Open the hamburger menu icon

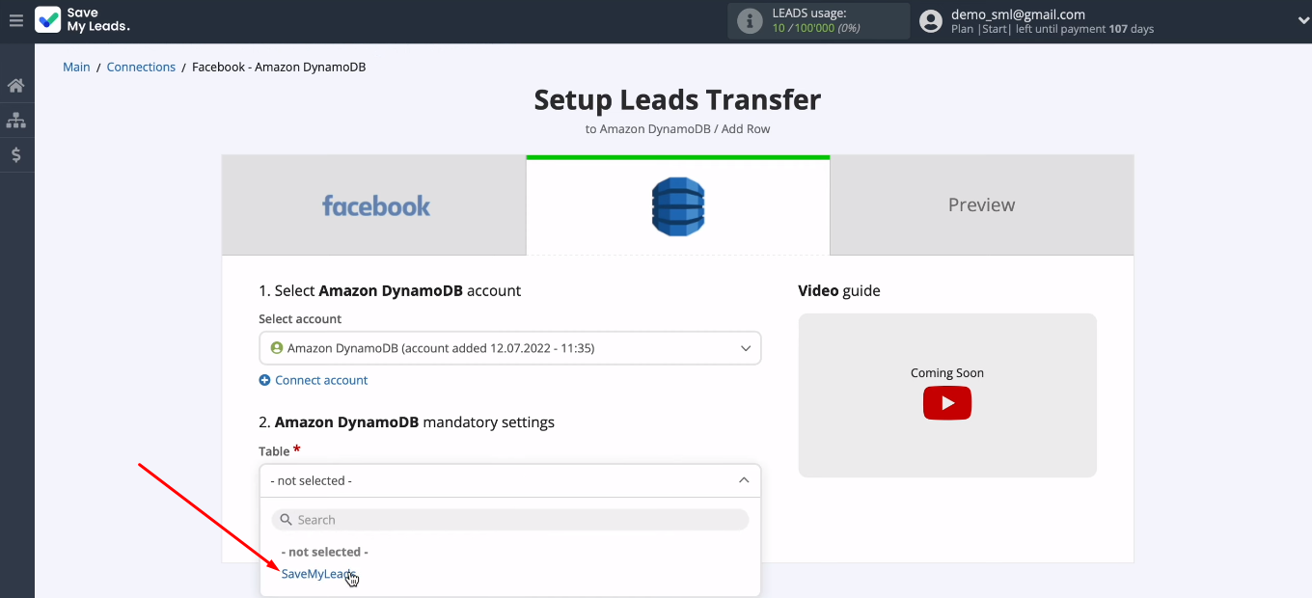15,20
